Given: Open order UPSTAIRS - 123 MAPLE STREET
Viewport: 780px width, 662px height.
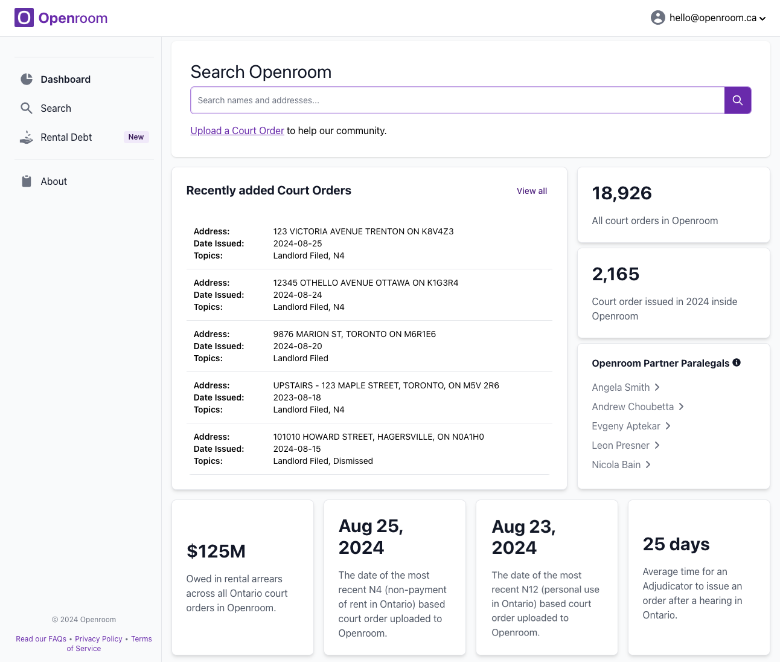Looking at the screenshot, I should (369, 397).
